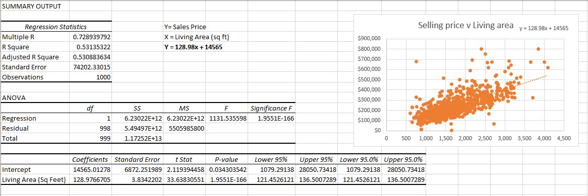Select Intercept standard error 6872.251989
The image size is (588, 196).
(x=137, y=170)
